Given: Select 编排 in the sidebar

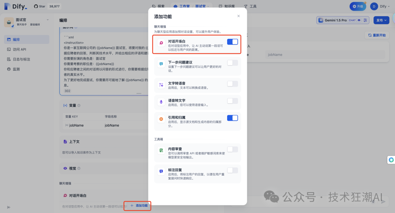Looking at the screenshot, I should click(27, 40).
